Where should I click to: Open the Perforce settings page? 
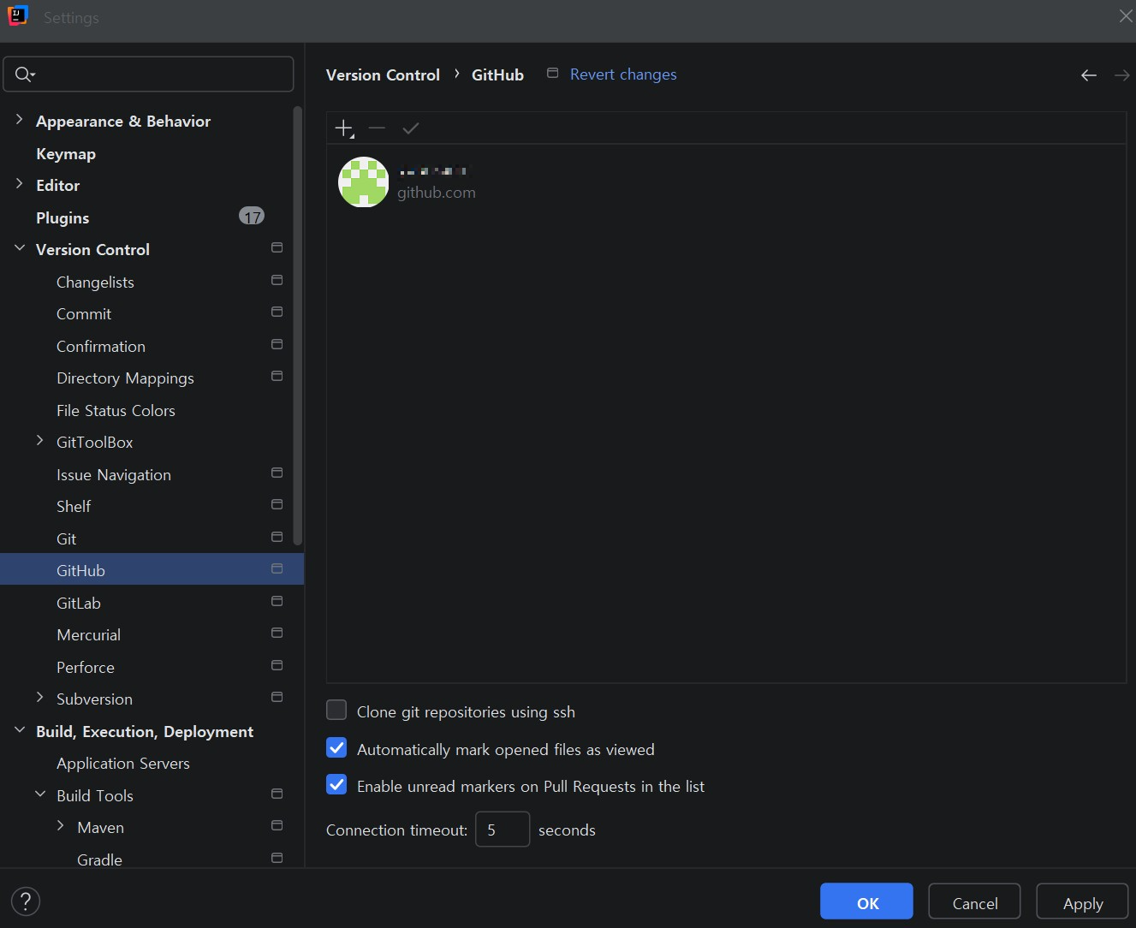[x=86, y=668]
